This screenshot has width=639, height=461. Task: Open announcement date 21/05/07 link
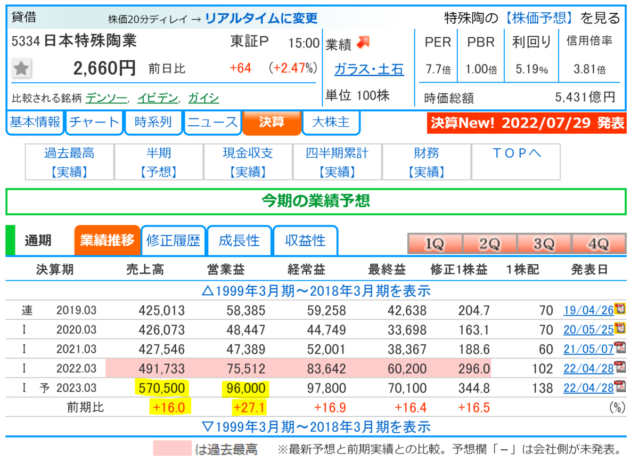[588, 349]
